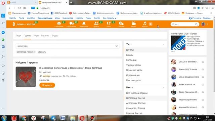Expand Все проекты dropdown
Image resolution: width=215 pixels, height=121 pixels.
pos(110,18)
